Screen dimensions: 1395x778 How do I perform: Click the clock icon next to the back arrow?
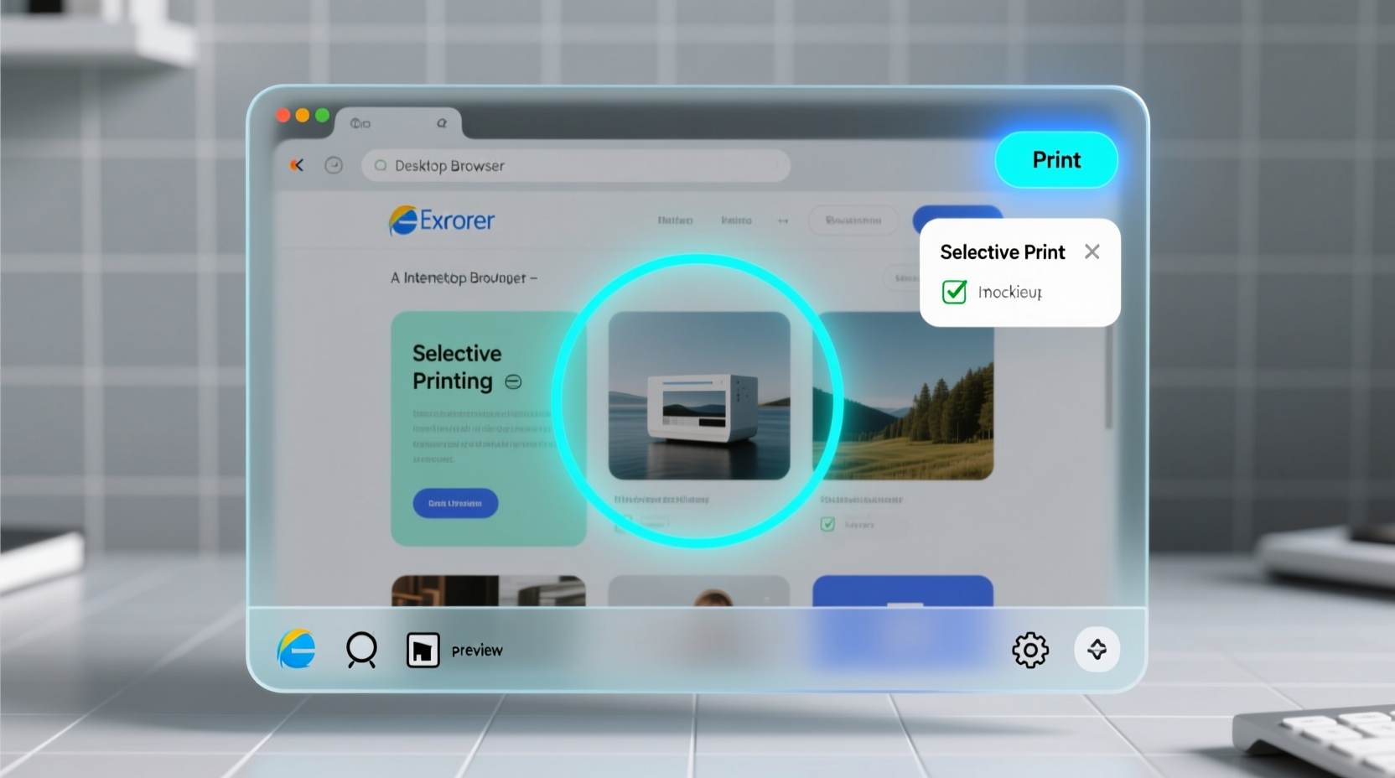[x=334, y=165]
